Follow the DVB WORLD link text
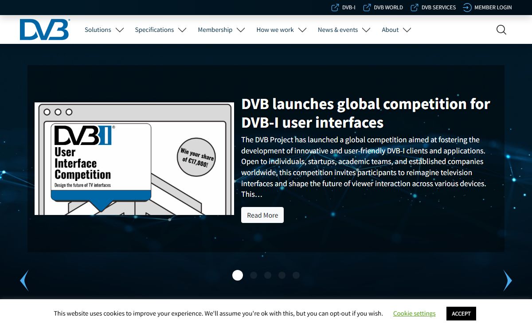The height and width of the screenshot is (328, 532). click(x=388, y=8)
